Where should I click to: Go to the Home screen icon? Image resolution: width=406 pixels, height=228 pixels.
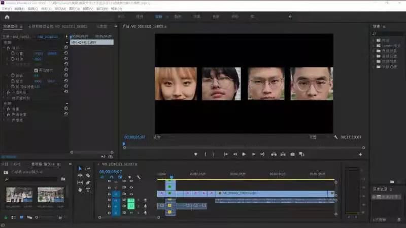click(x=7, y=17)
